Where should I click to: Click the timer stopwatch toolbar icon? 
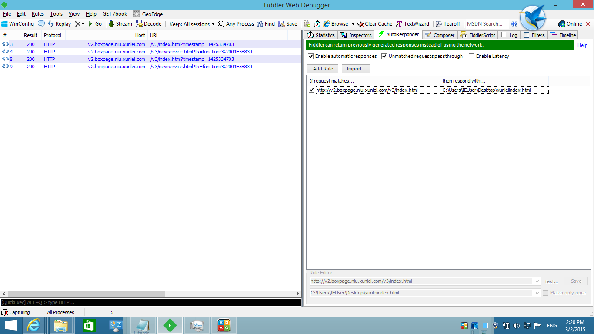point(317,24)
